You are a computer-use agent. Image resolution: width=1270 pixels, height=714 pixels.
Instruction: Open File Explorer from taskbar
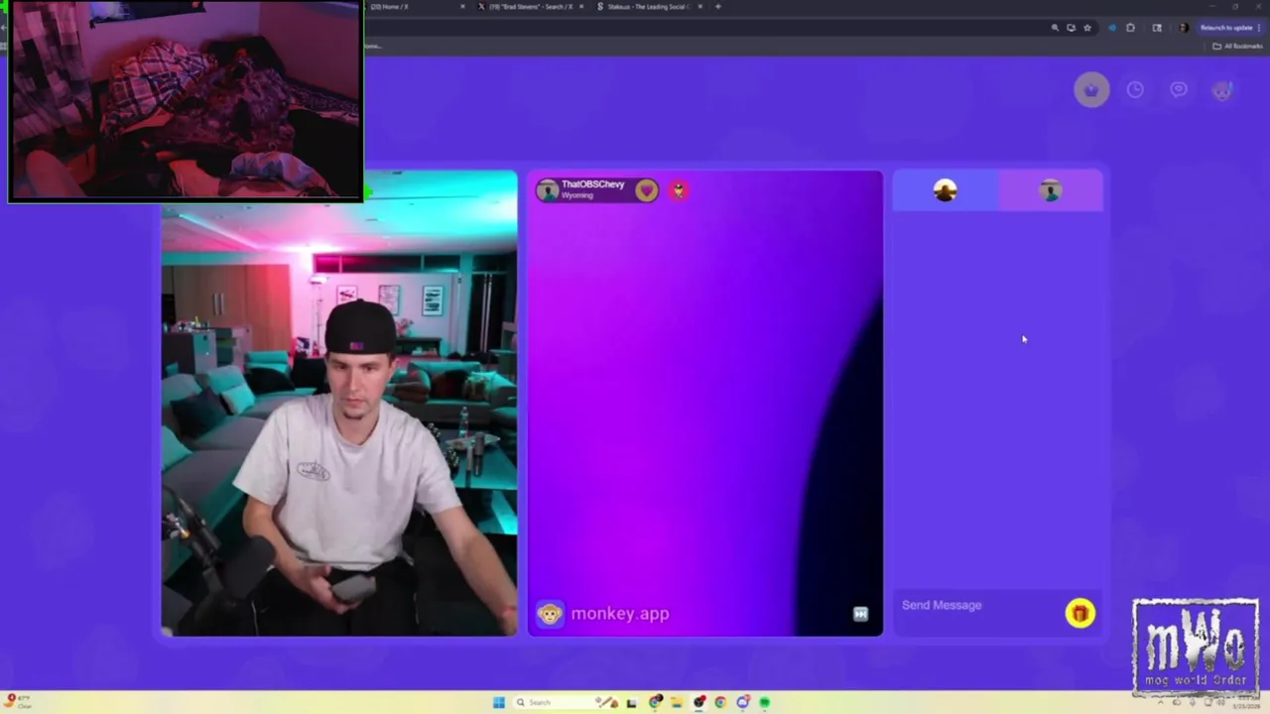pyautogui.click(x=677, y=702)
